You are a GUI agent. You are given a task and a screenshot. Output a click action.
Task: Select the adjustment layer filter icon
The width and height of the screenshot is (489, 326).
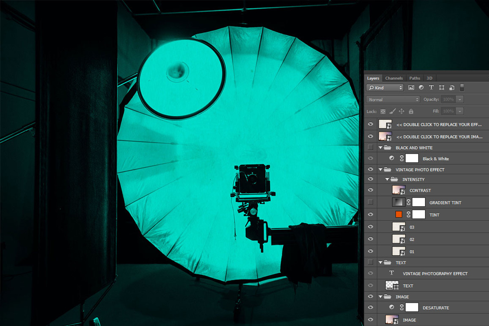pos(421,88)
